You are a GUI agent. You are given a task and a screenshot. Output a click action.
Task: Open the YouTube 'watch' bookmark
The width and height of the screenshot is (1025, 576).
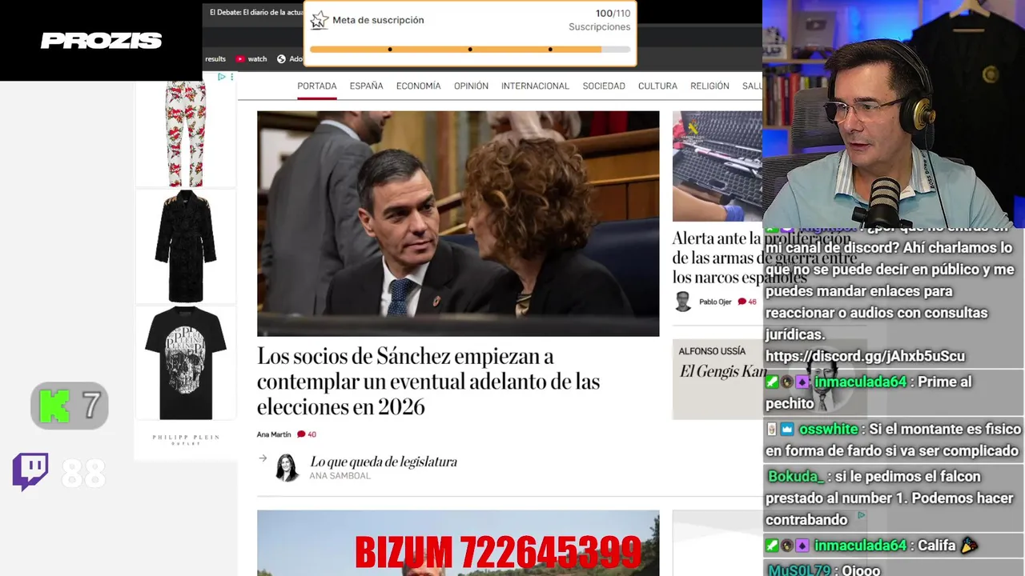tap(251, 59)
